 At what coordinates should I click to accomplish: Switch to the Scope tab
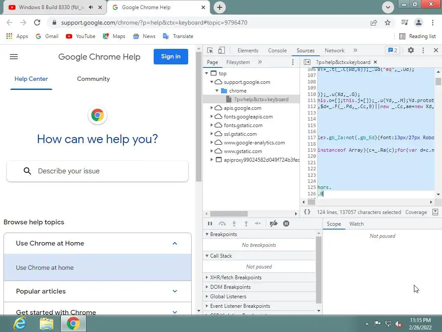[x=334, y=224]
